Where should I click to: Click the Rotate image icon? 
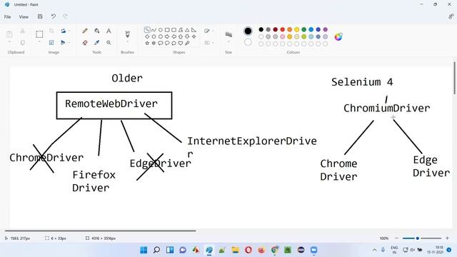pos(63,31)
